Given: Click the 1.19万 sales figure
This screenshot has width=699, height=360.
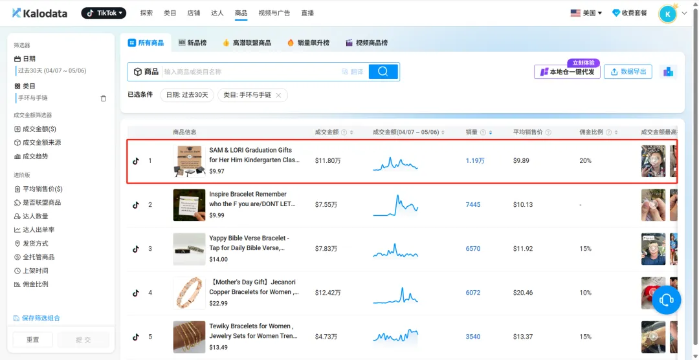Looking at the screenshot, I should point(475,161).
